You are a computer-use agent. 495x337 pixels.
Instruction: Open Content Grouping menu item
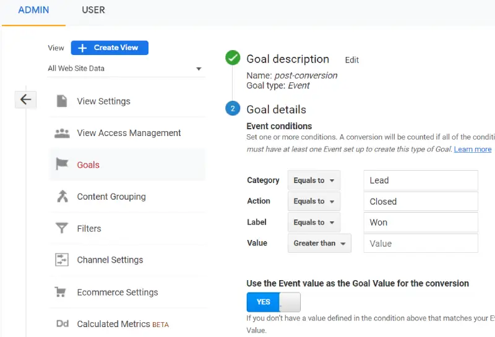pyautogui.click(x=127, y=197)
